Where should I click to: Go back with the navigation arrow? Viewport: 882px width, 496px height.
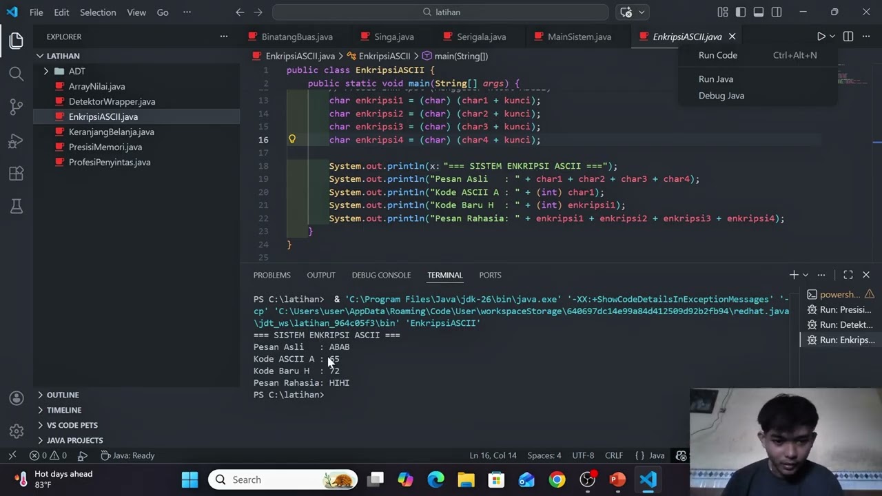pyautogui.click(x=240, y=12)
